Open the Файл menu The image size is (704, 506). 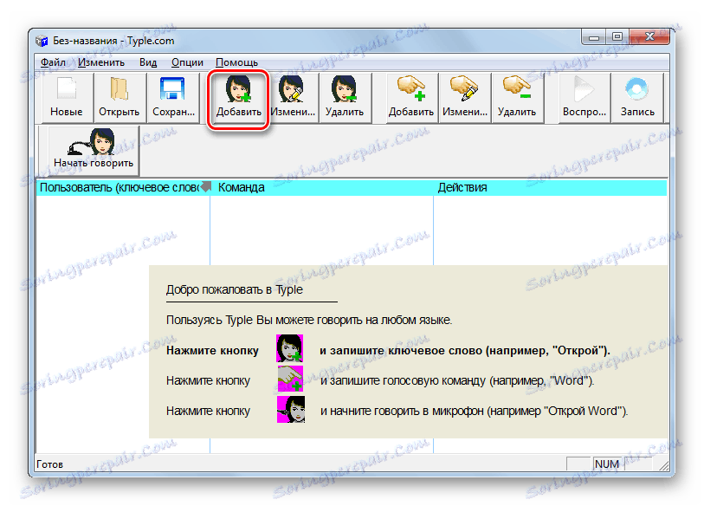coord(53,62)
